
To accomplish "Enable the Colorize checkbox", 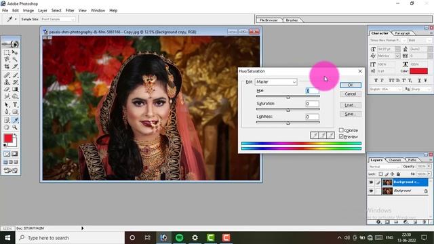I will point(341,130).
